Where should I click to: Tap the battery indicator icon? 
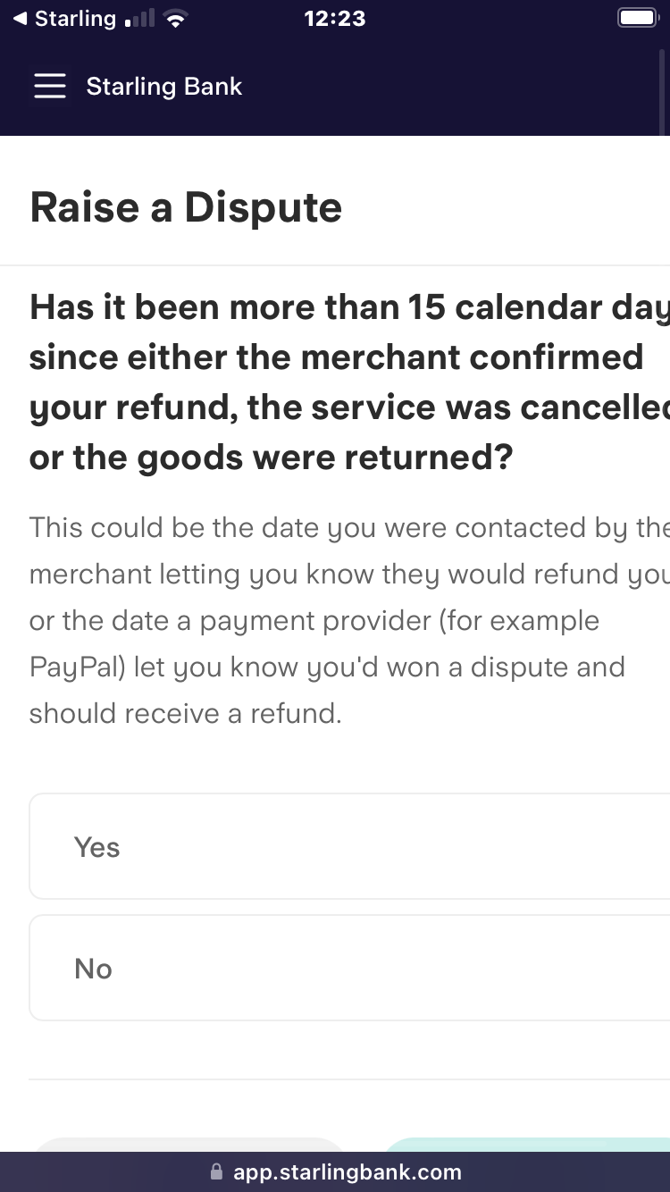pos(638,19)
